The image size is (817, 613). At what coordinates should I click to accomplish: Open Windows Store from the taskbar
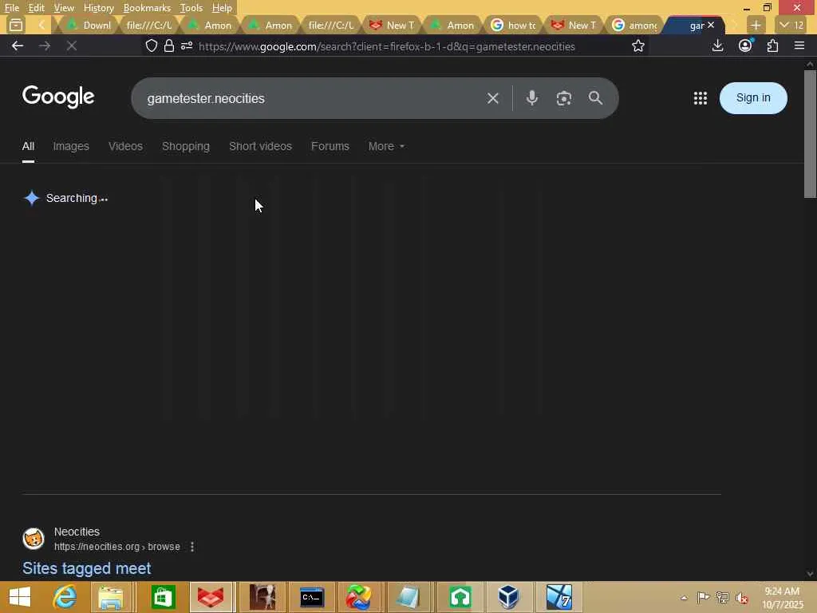point(163,597)
